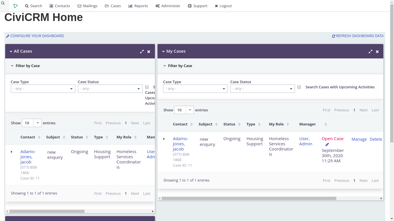Click page vertical scrollbar down arrow

click(392, 219)
